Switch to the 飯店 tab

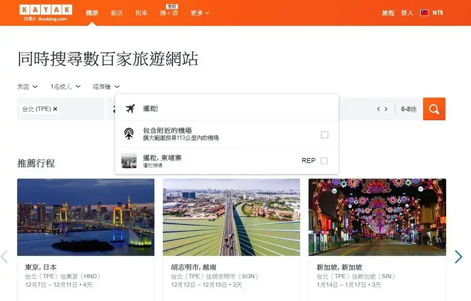pos(117,13)
